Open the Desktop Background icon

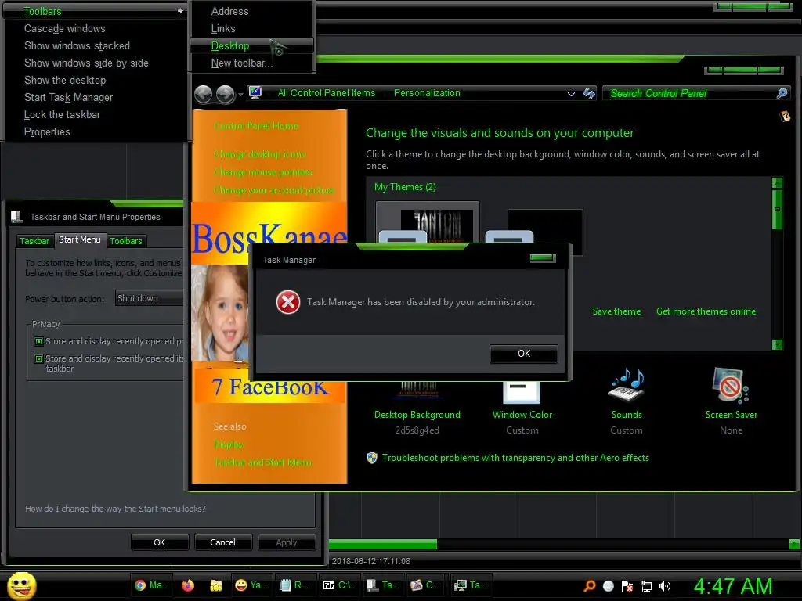click(x=418, y=390)
